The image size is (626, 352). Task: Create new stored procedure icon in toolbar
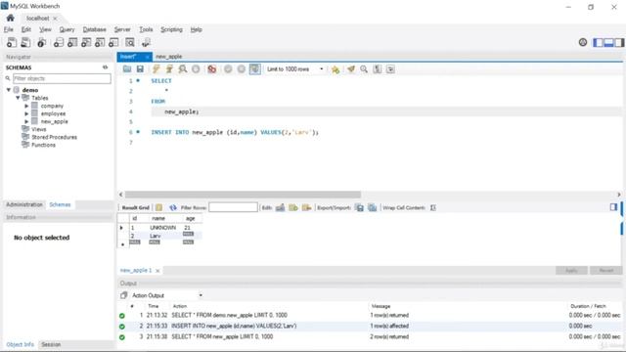tap(100, 42)
